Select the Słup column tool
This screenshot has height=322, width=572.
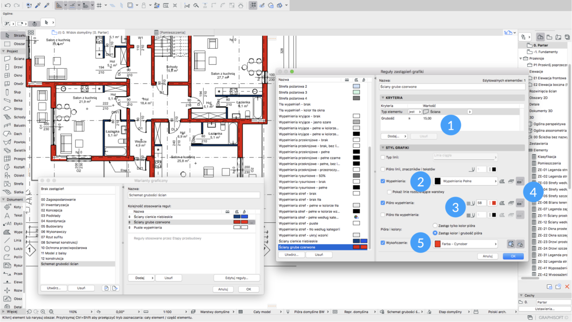click(x=13, y=92)
